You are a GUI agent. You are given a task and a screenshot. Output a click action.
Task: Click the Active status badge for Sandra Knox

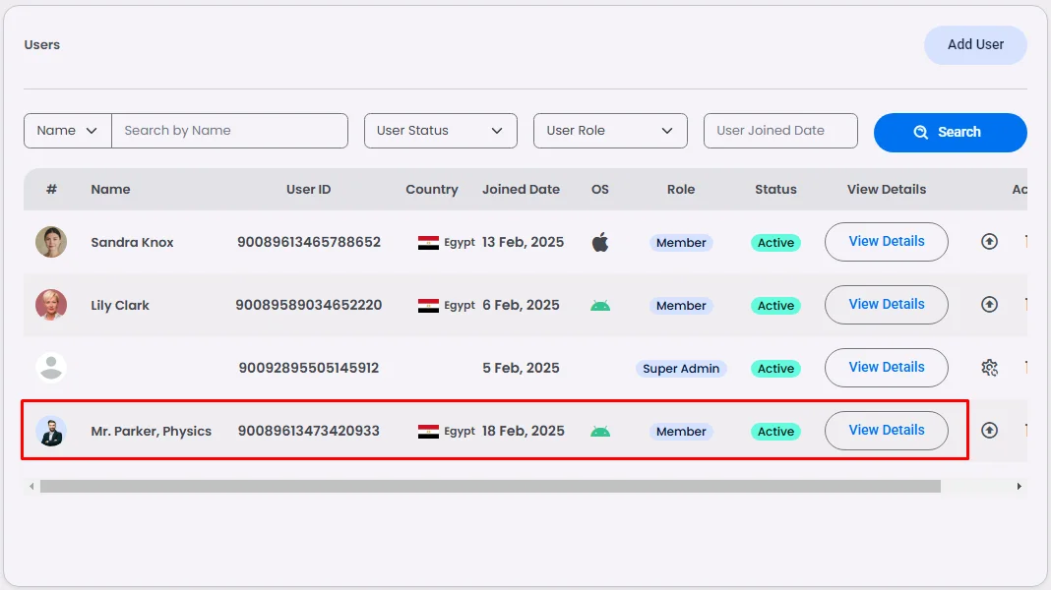click(775, 243)
